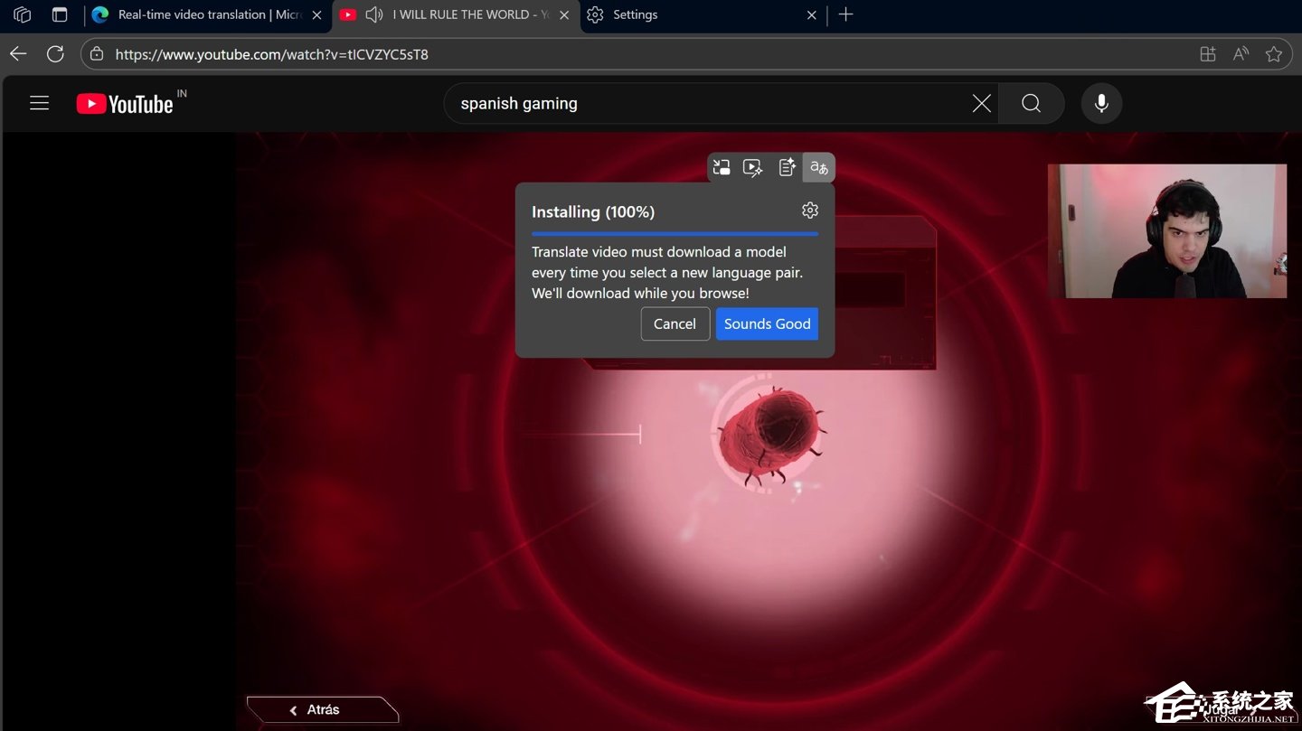
Task: Open translation settings via the gear icon
Action: (809, 210)
